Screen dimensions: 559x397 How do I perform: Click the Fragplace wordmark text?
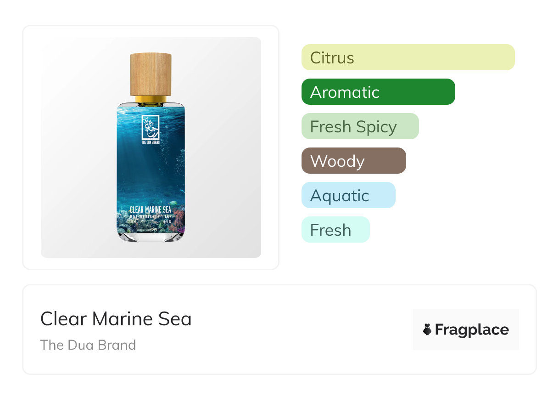coord(472,329)
